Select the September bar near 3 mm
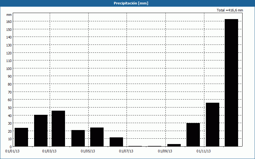 point(174,145)
